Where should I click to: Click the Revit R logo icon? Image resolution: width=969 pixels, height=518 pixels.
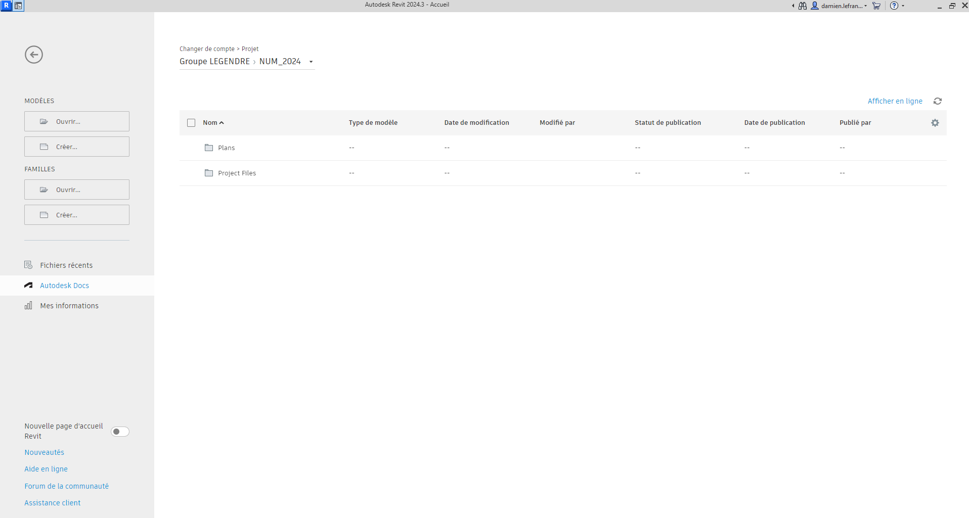click(6, 6)
